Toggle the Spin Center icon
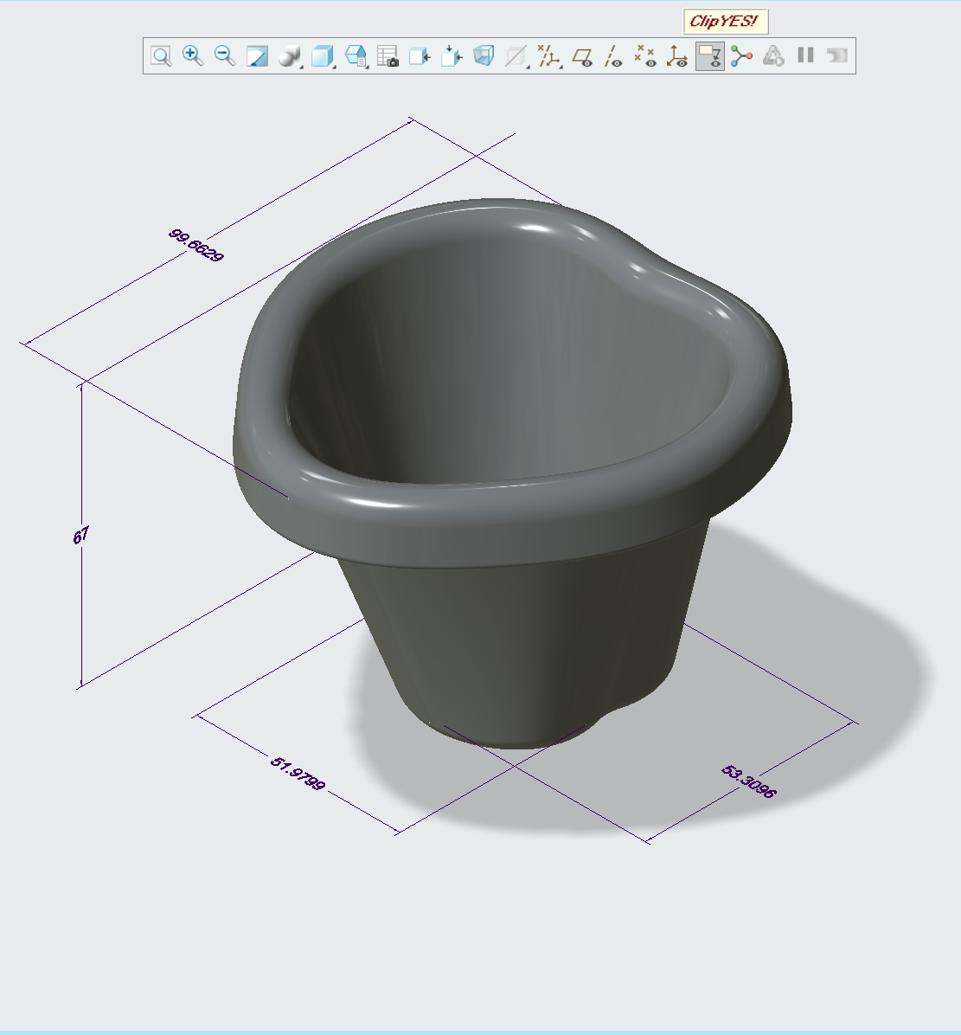Viewport: 961px width, 1035px height. click(x=741, y=56)
